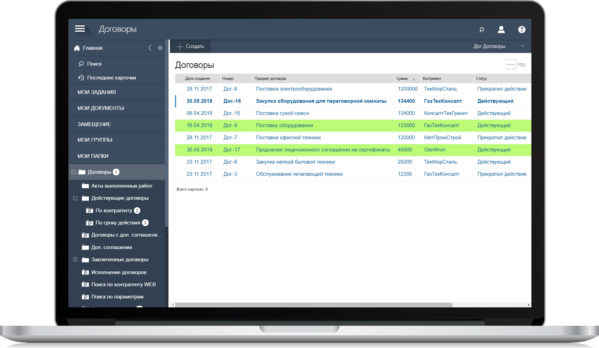Collapse sidebar with the left chevron
The height and width of the screenshot is (348, 599).
[x=150, y=48]
